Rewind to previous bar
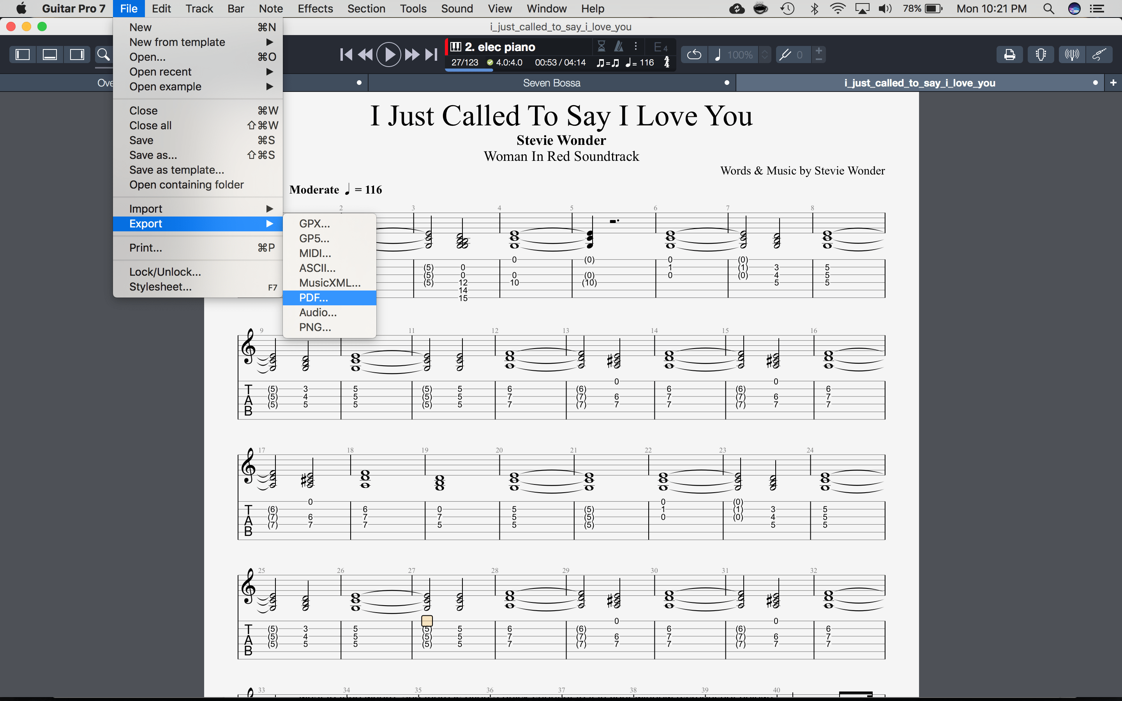 [365, 55]
